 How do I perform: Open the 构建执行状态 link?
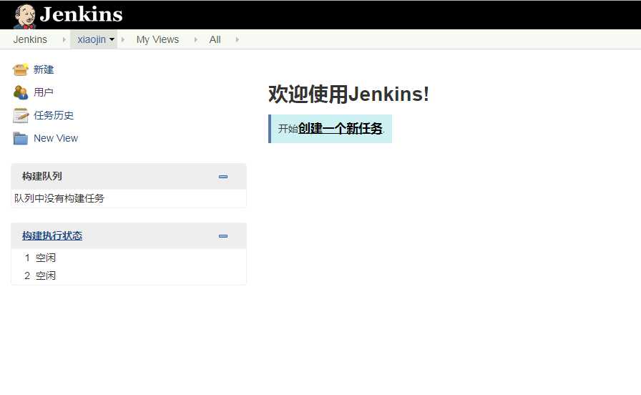click(52, 235)
